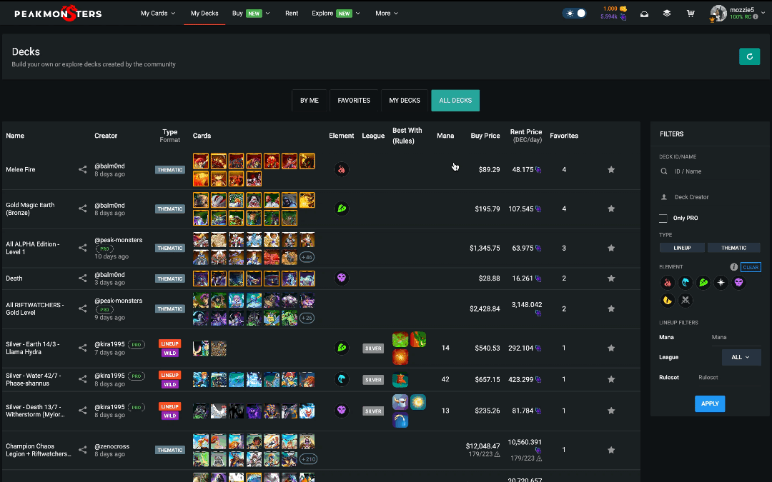Click fire element icon in Melee Fire row
Viewport: 772px width, 482px height.
[341, 170]
